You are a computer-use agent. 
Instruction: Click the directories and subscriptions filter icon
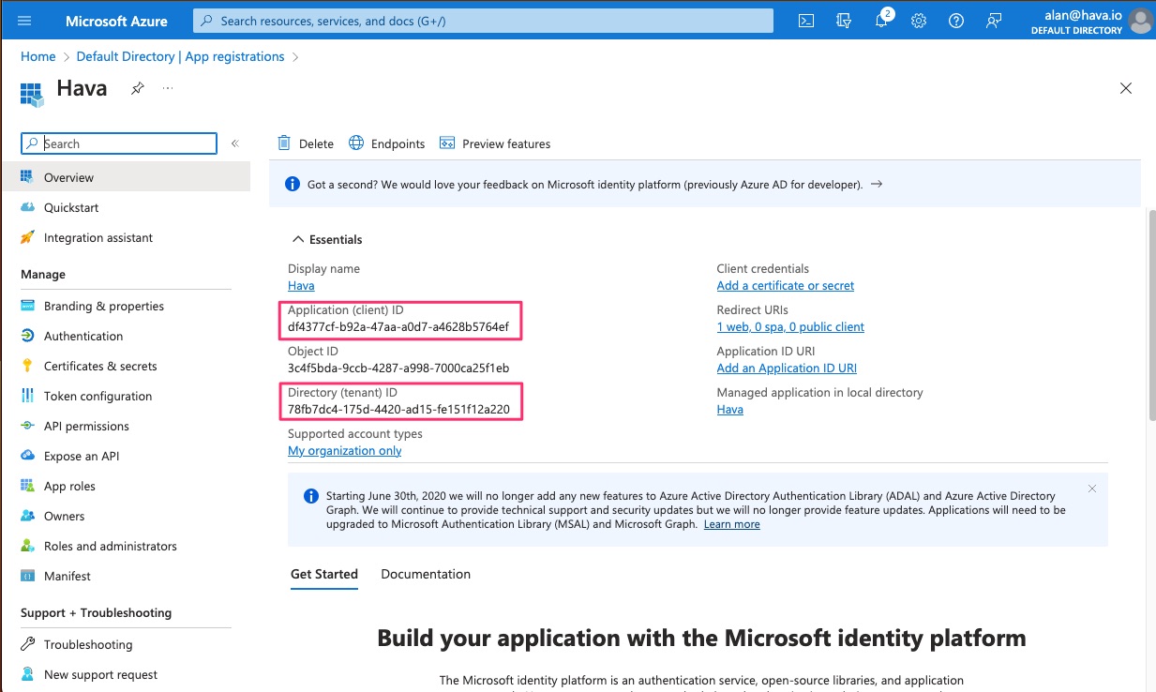(844, 21)
